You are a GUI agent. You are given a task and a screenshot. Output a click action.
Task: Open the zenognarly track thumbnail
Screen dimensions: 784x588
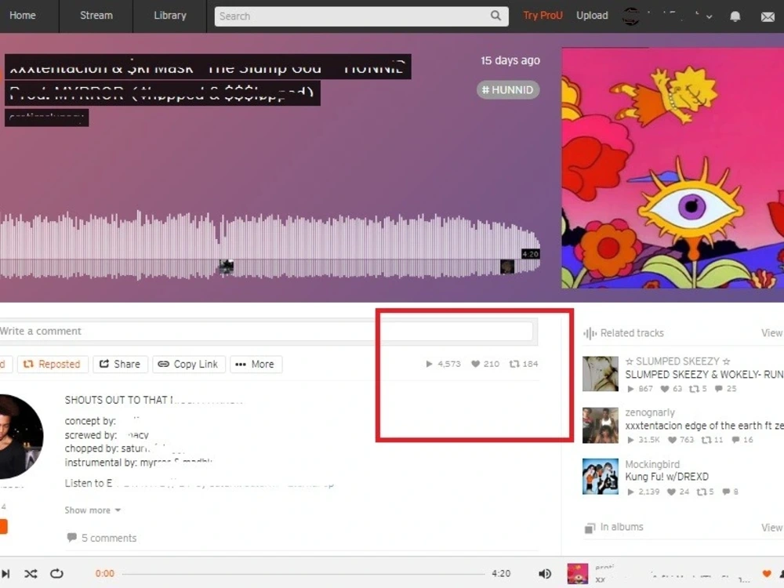point(601,425)
